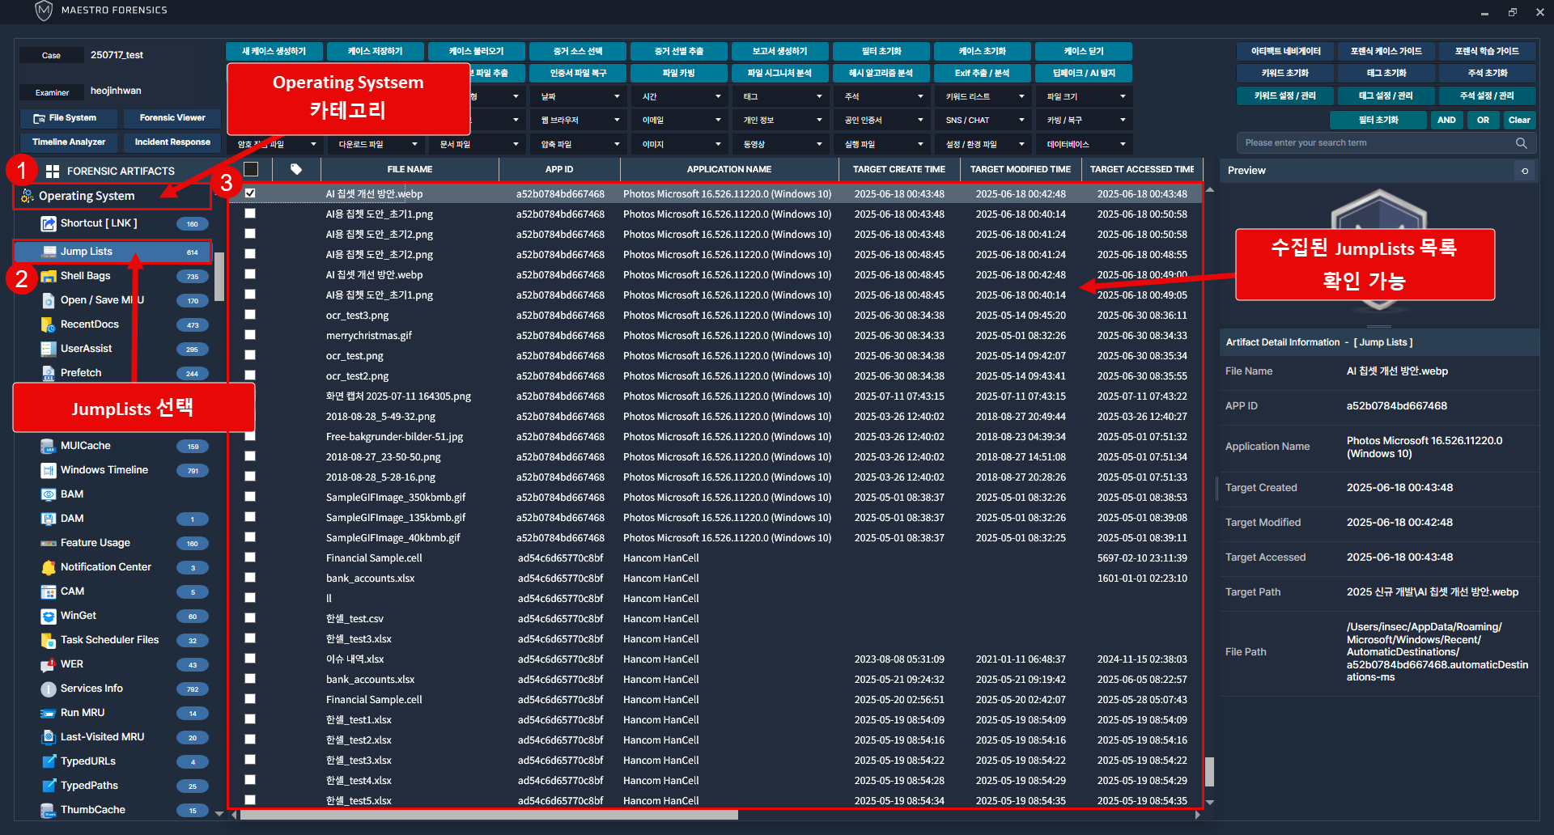Check the box for ocr_test3.png row
This screenshot has width=1554, height=835.
point(250,315)
